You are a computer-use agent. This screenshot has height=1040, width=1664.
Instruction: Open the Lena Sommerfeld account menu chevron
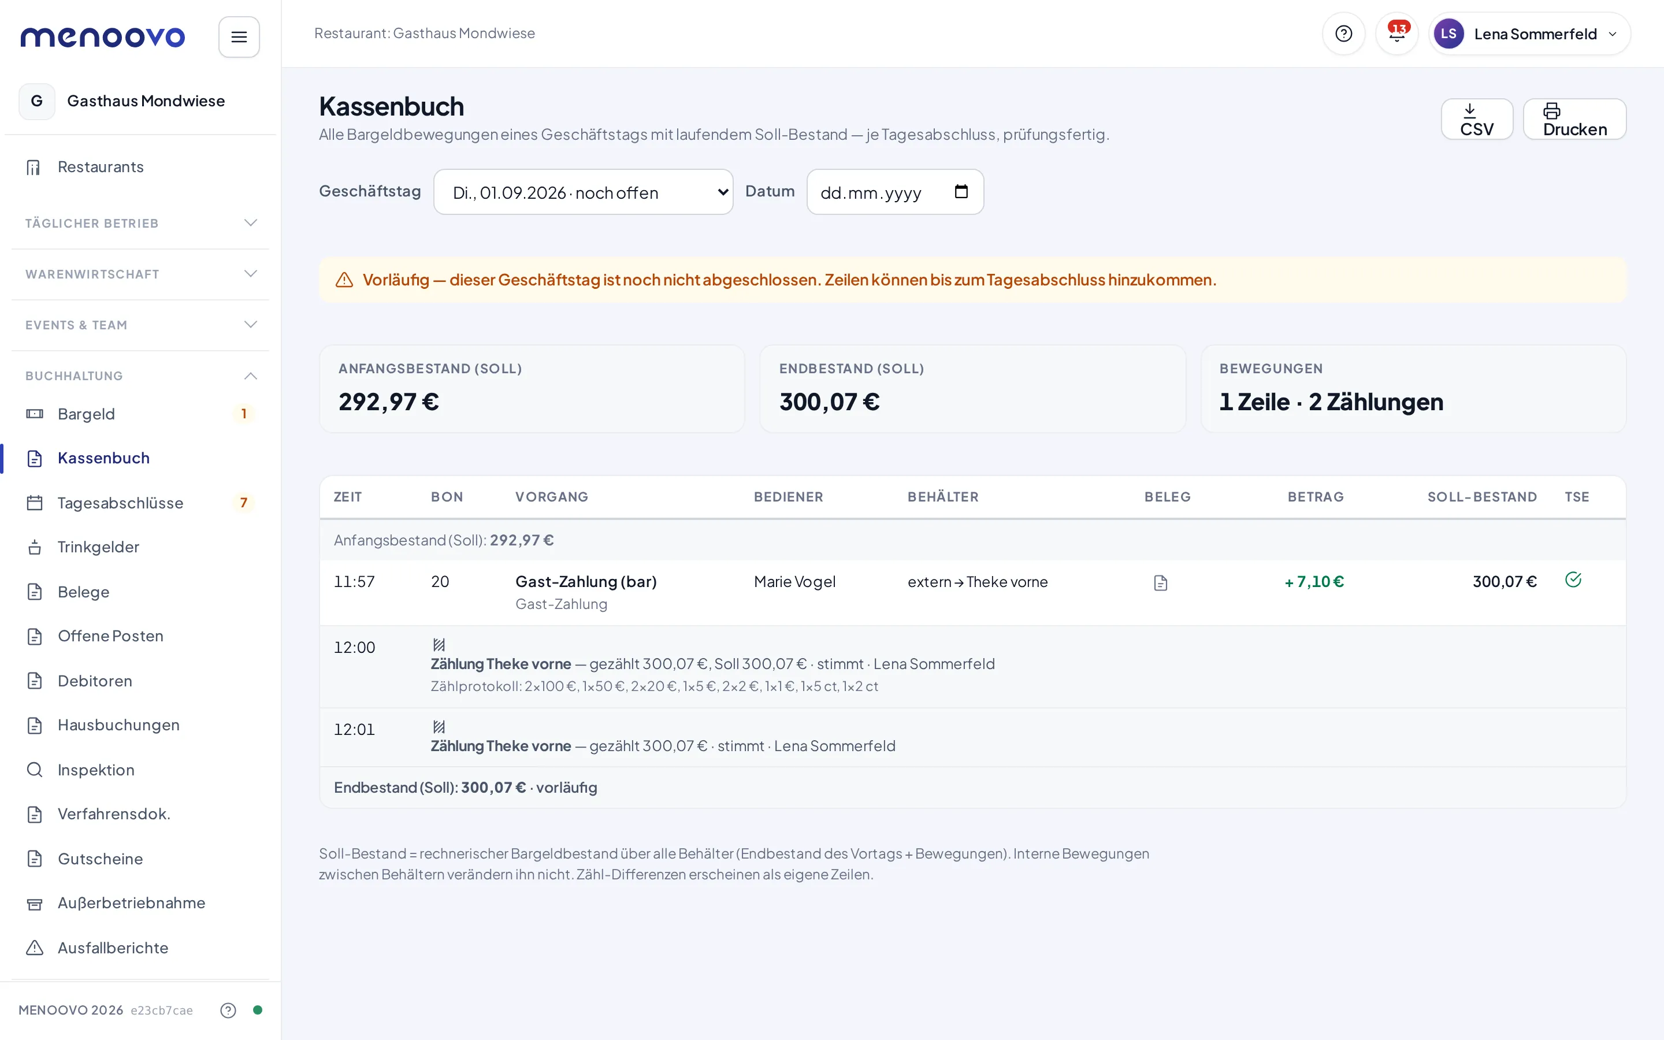pos(1613,34)
